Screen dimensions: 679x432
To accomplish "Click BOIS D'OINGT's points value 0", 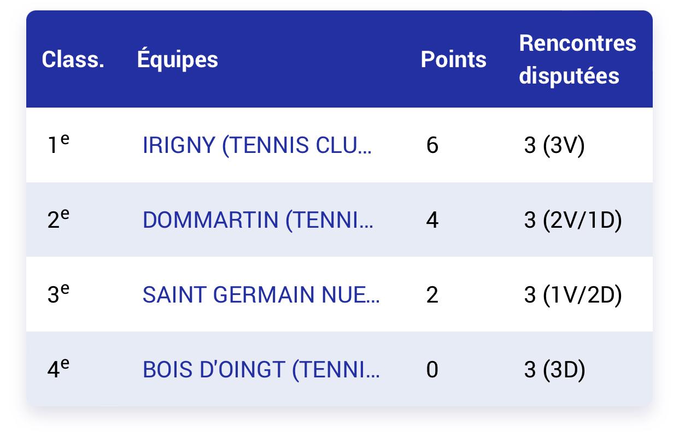I will pos(432,370).
